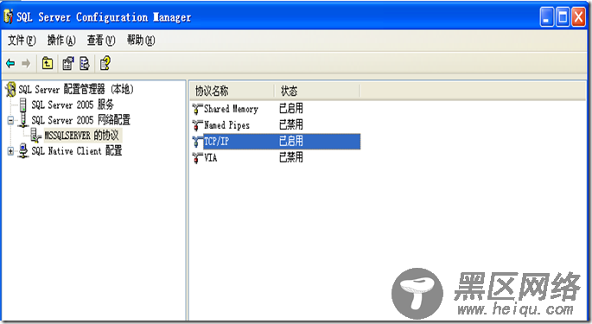The width and height of the screenshot is (592, 324).
Task: Select the VIA protocol icon
Action: coord(197,157)
